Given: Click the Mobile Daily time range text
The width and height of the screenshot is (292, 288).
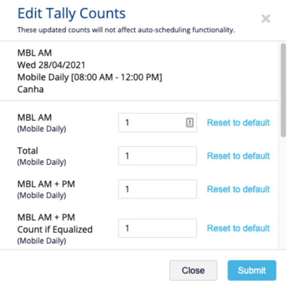Looking at the screenshot, I should point(90,77).
